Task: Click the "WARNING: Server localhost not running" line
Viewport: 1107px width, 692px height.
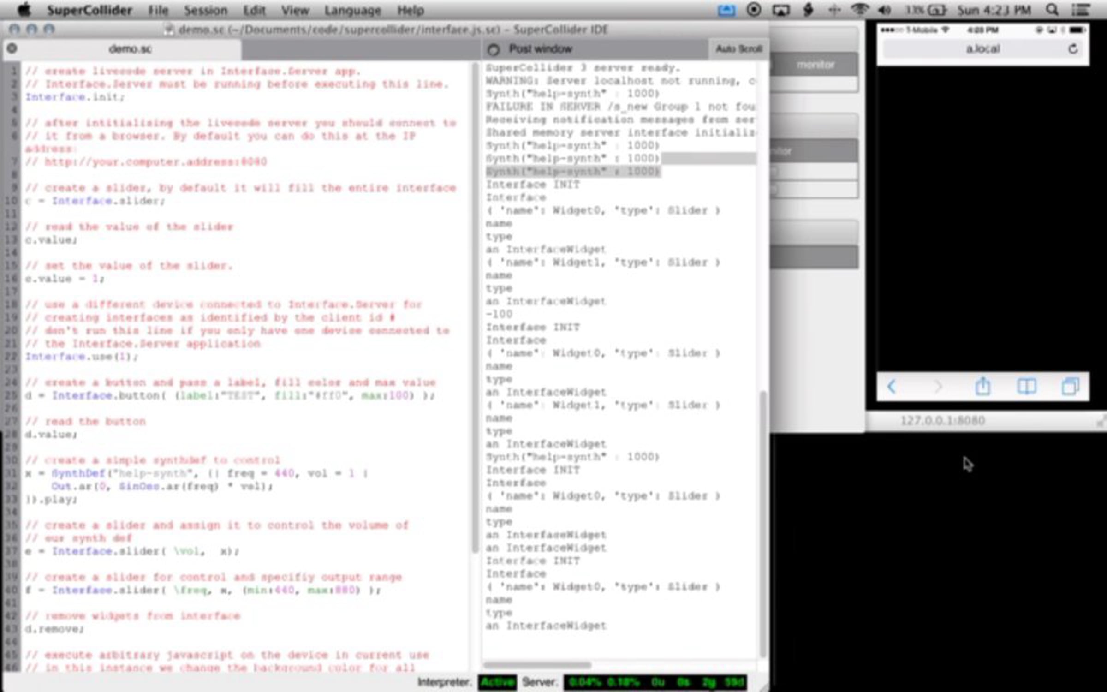Action: click(x=621, y=81)
